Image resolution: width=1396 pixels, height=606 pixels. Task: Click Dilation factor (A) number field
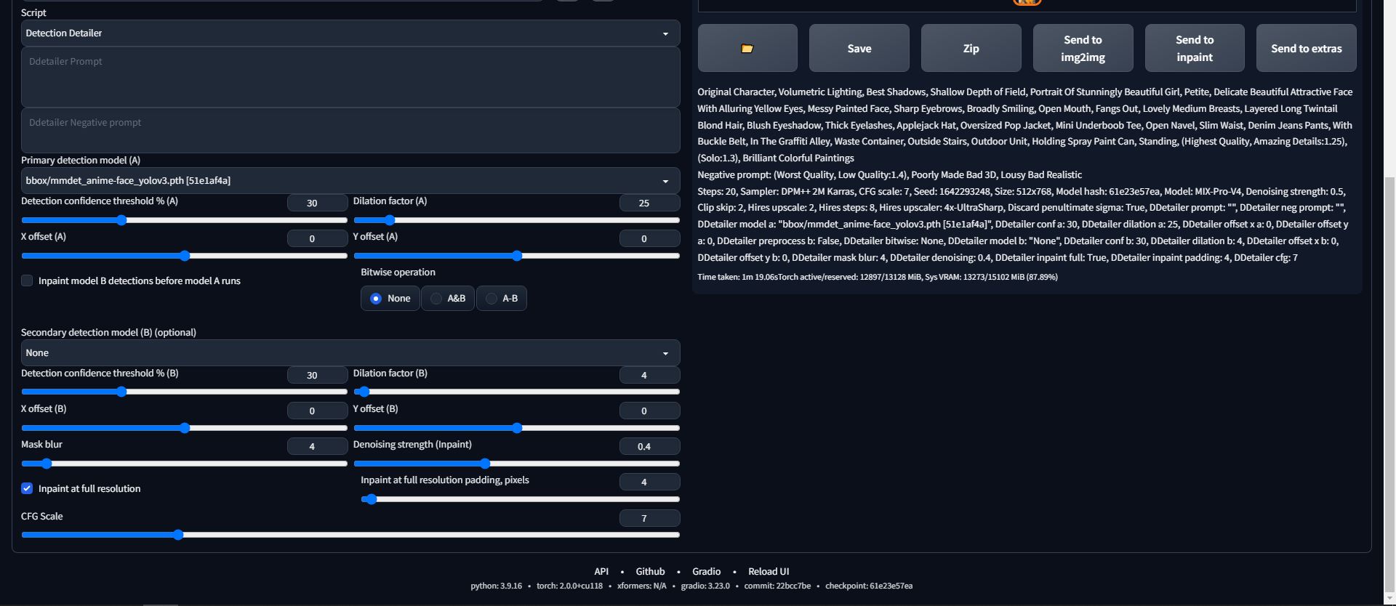(x=649, y=203)
